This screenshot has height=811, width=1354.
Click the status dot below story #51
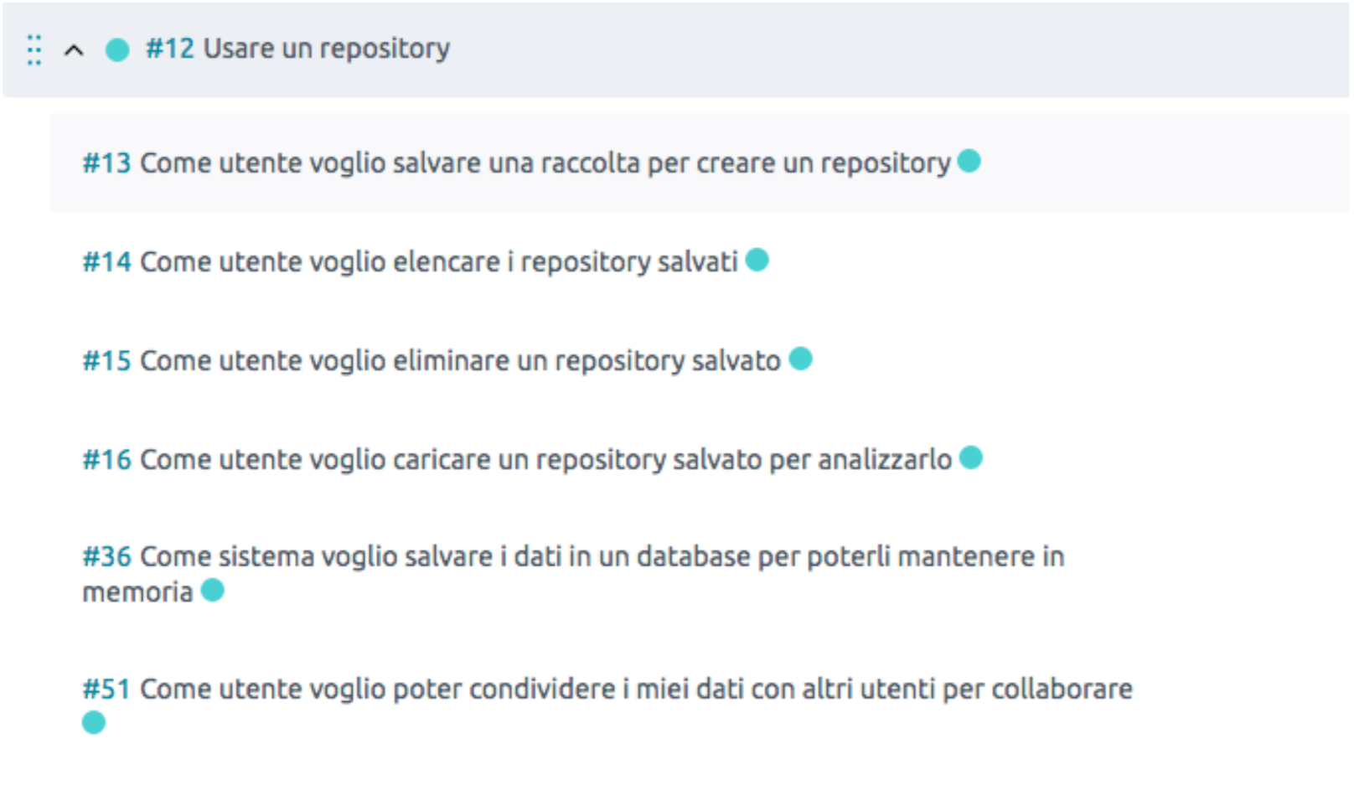[x=94, y=722]
